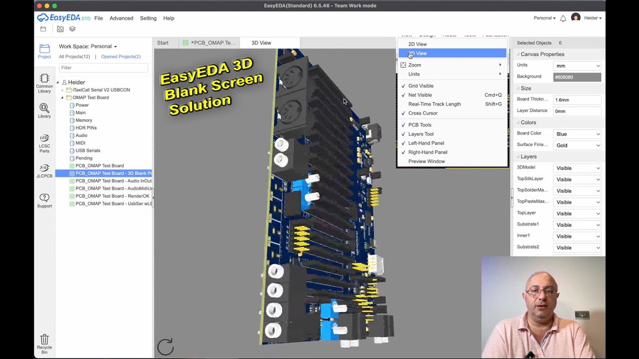Open the Audio schematic sheet

pos(81,136)
